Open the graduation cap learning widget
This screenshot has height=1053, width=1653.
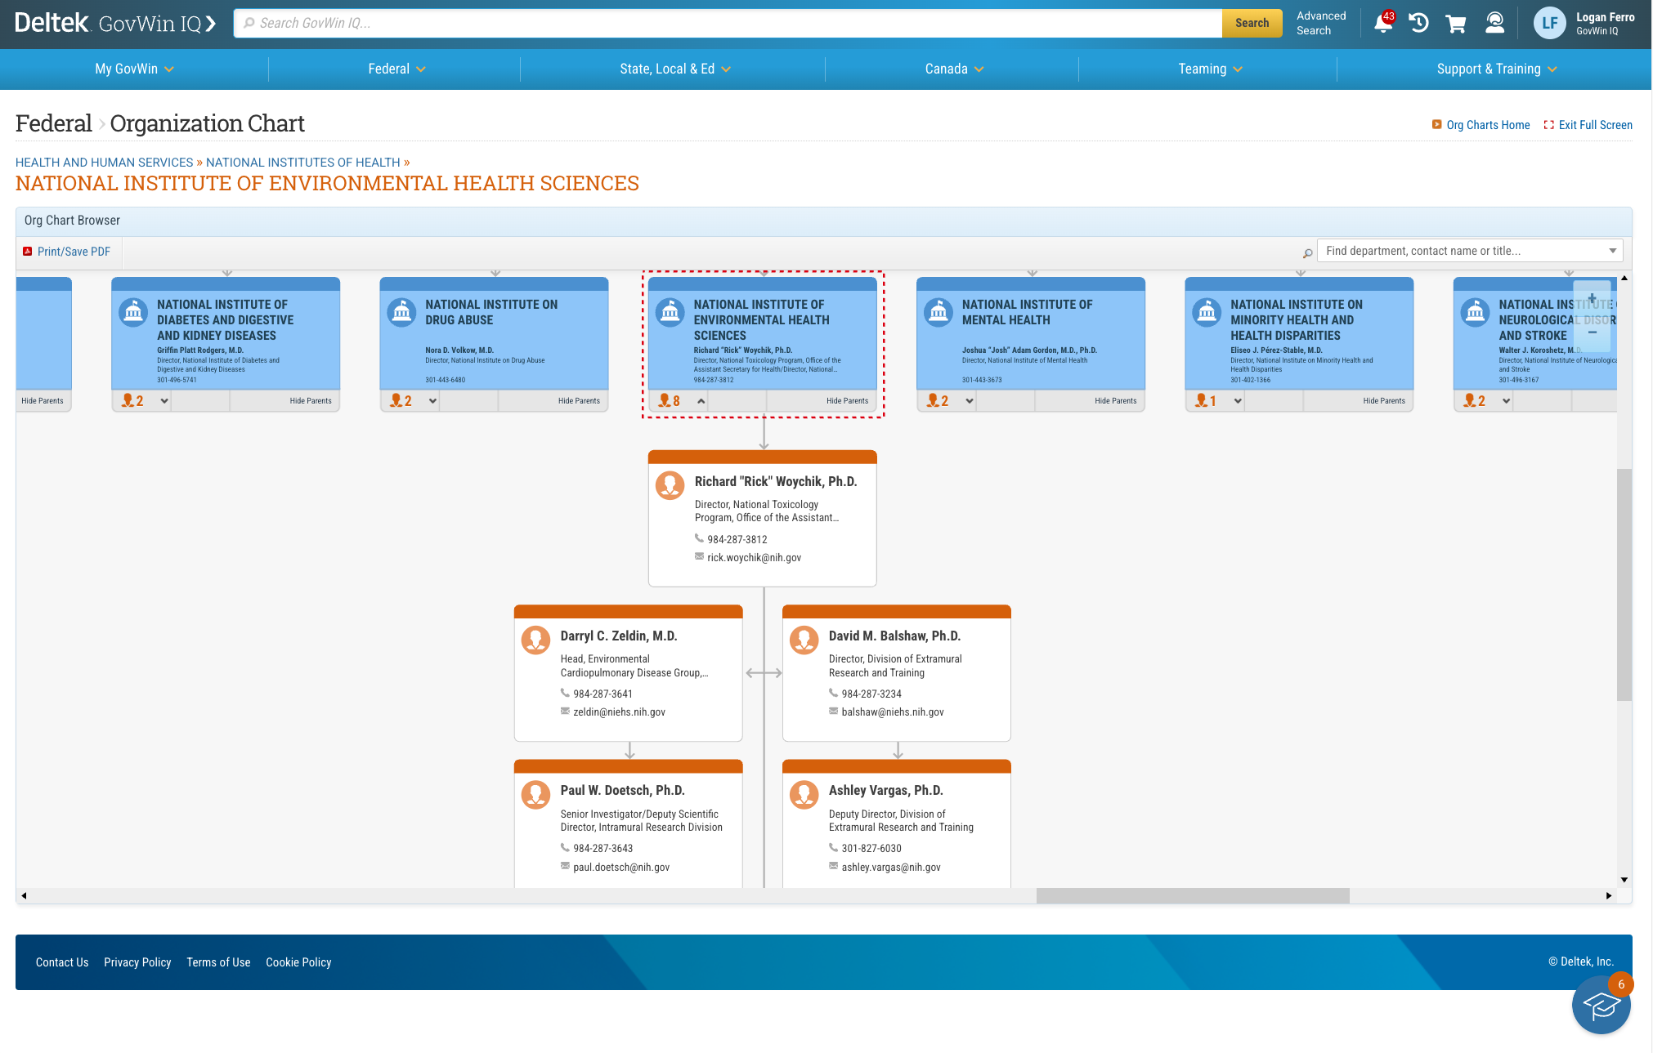tap(1601, 1006)
